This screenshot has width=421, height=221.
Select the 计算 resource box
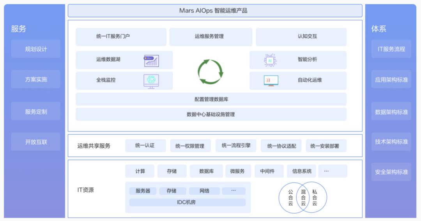pyautogui.click(x=140, y=171)
